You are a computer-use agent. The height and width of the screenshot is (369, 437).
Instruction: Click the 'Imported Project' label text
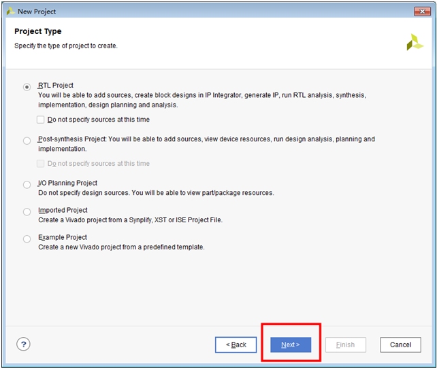(x=63, y=210)
